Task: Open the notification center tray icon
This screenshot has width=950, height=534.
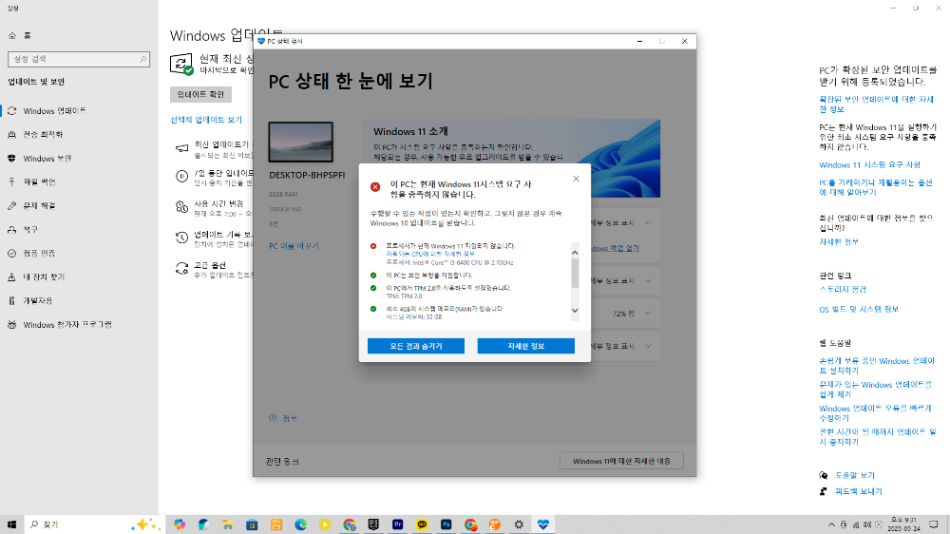Action: (x=934, y=524)
